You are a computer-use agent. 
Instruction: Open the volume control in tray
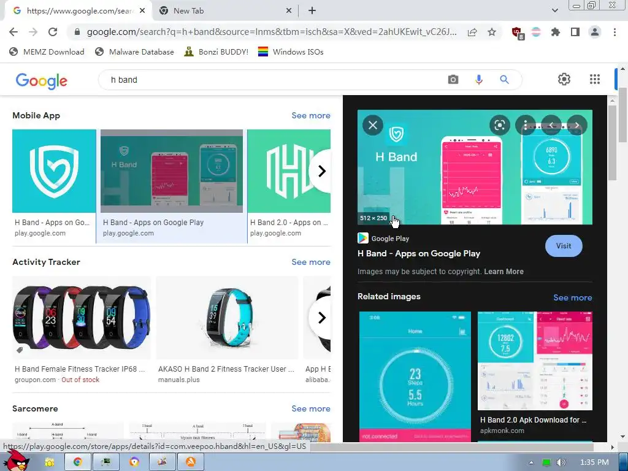(561, 462)
